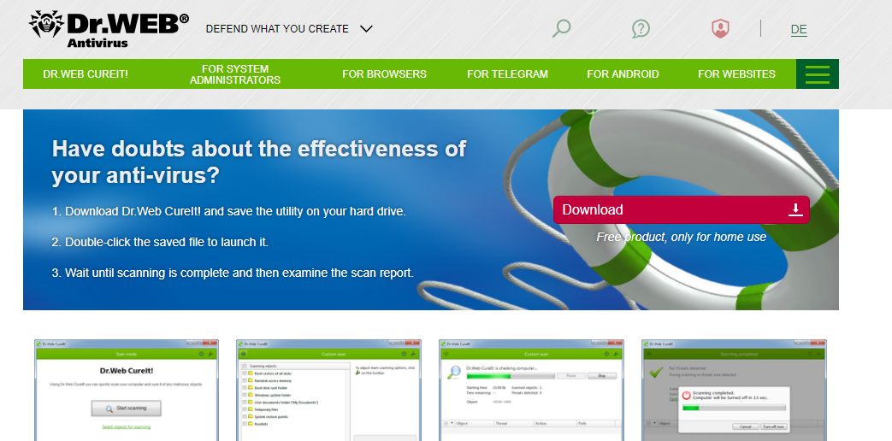Open the Scanning completed screenshot thumbnail

(734, 391)
